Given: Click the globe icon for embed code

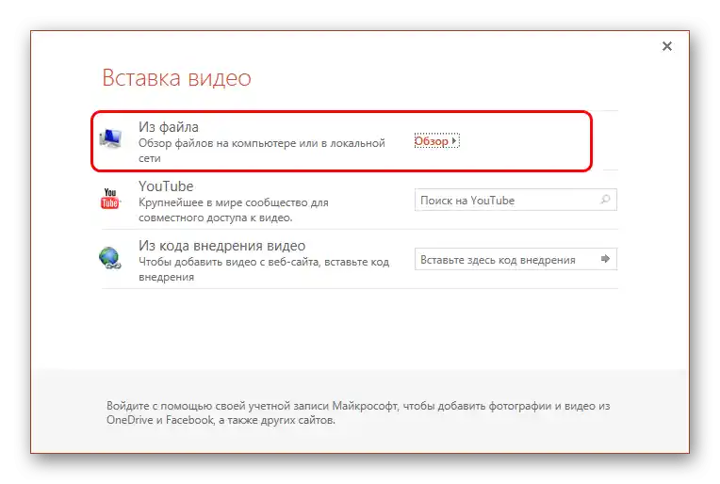Looking at the screenshot, I should [109, 258].
